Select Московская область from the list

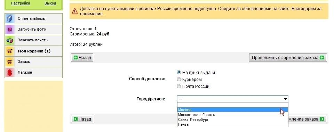click(233, 115)
